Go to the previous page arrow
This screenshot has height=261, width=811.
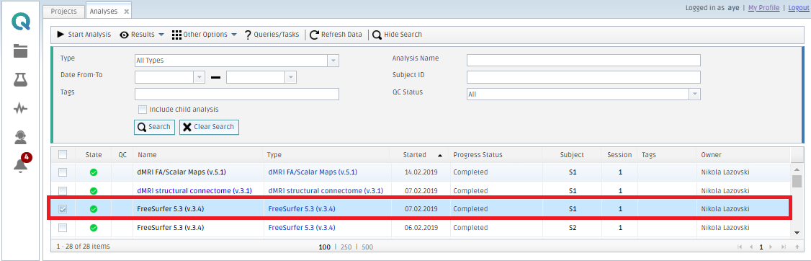click(751, 247)
